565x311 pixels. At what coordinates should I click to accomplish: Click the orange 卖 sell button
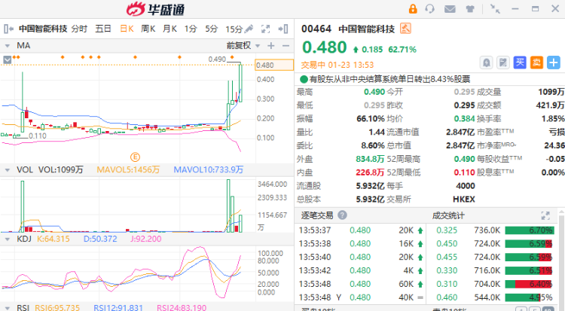[536, 63]
